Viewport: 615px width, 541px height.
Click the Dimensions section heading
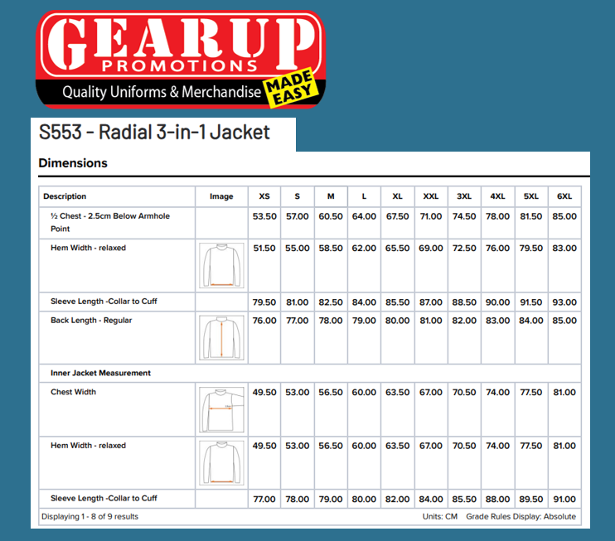coord(73,163)
